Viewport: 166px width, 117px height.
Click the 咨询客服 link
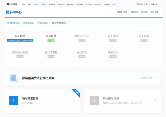coord(135,12)
